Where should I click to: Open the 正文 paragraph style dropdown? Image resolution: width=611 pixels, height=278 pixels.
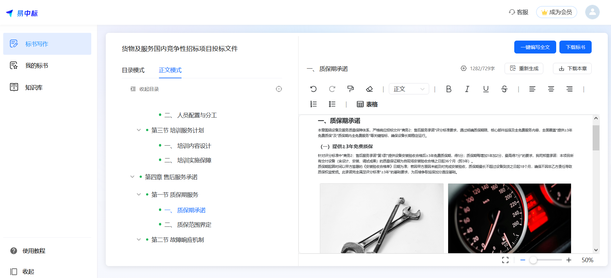point(409,89)
